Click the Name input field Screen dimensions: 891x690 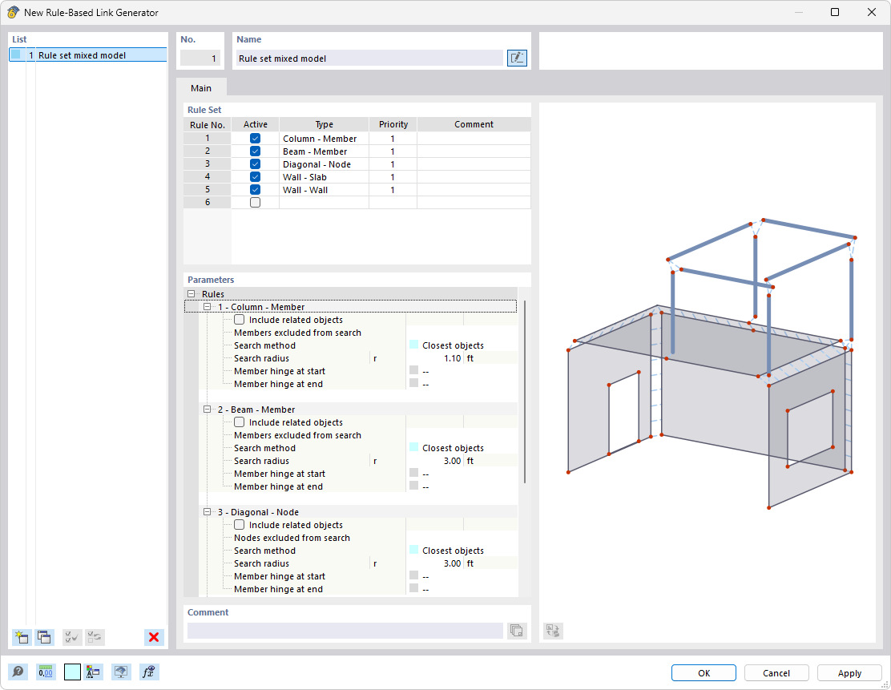point(369,58)
